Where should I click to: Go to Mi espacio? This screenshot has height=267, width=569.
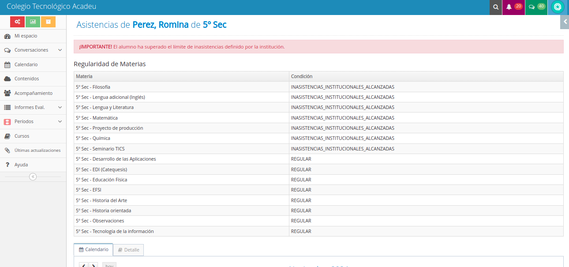point(26,36)
